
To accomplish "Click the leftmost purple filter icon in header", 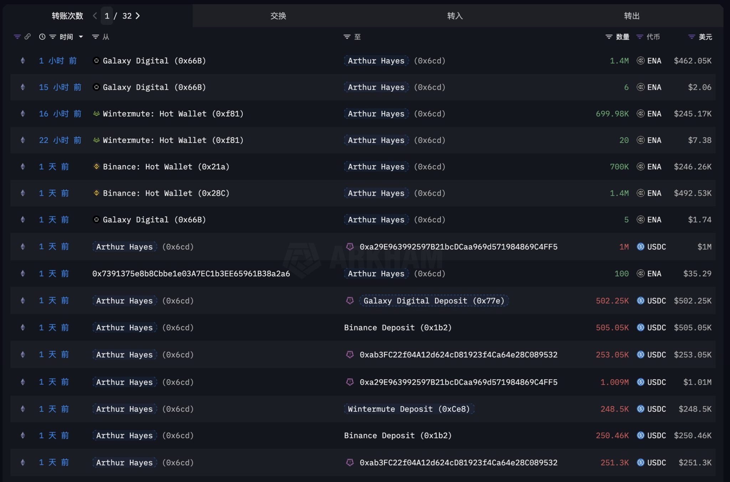I will (17, 37).
